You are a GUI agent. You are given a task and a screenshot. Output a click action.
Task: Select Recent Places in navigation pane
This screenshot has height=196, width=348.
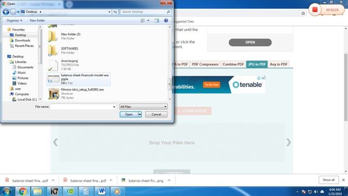click(x=24, y=46)
